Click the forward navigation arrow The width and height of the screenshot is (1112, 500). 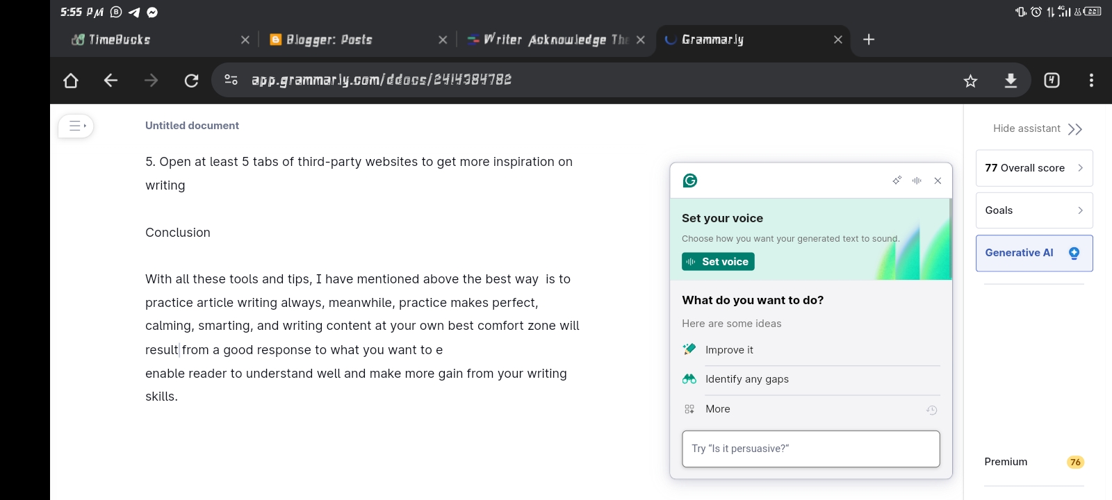[151, 81]
